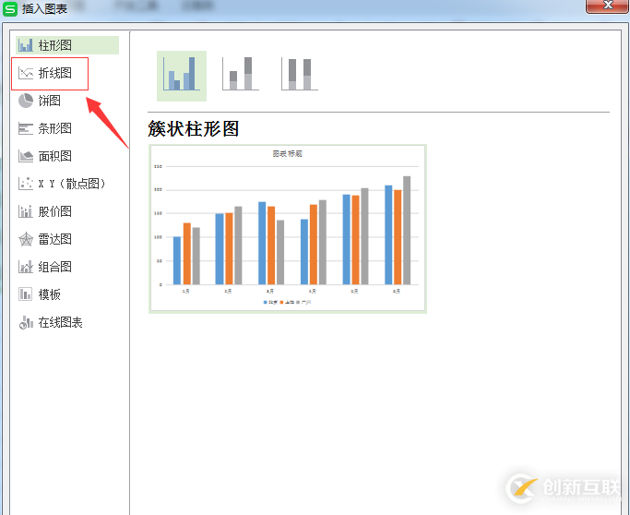Viewport: 630px width, 515px height.
Task: Open the 在线图表 online charts category
Action: tap(60, 322)
